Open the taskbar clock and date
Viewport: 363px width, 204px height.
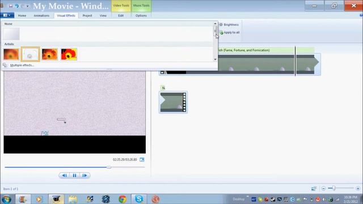[x=351, y=199]
